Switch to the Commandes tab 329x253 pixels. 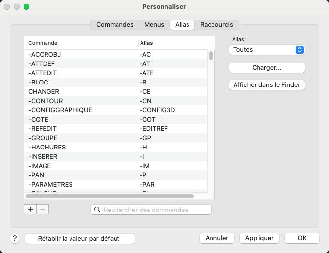(115, 24)
